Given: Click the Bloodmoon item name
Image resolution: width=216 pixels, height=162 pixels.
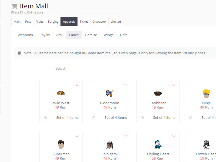Looking at the screenshot, I should (110, 103).
